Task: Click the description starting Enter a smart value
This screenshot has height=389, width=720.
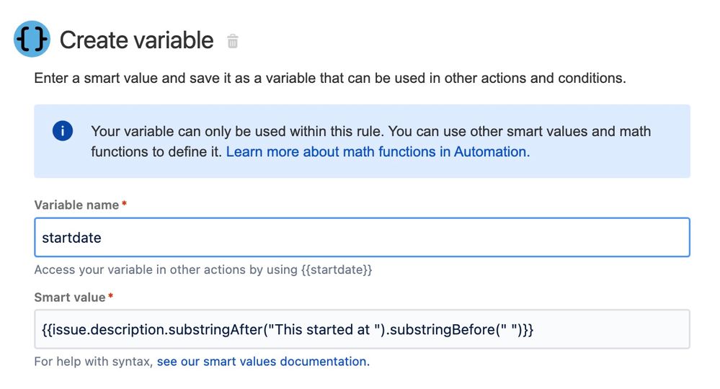Action: (329, 78)
